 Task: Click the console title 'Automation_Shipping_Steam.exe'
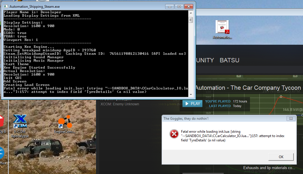(35, 7)
